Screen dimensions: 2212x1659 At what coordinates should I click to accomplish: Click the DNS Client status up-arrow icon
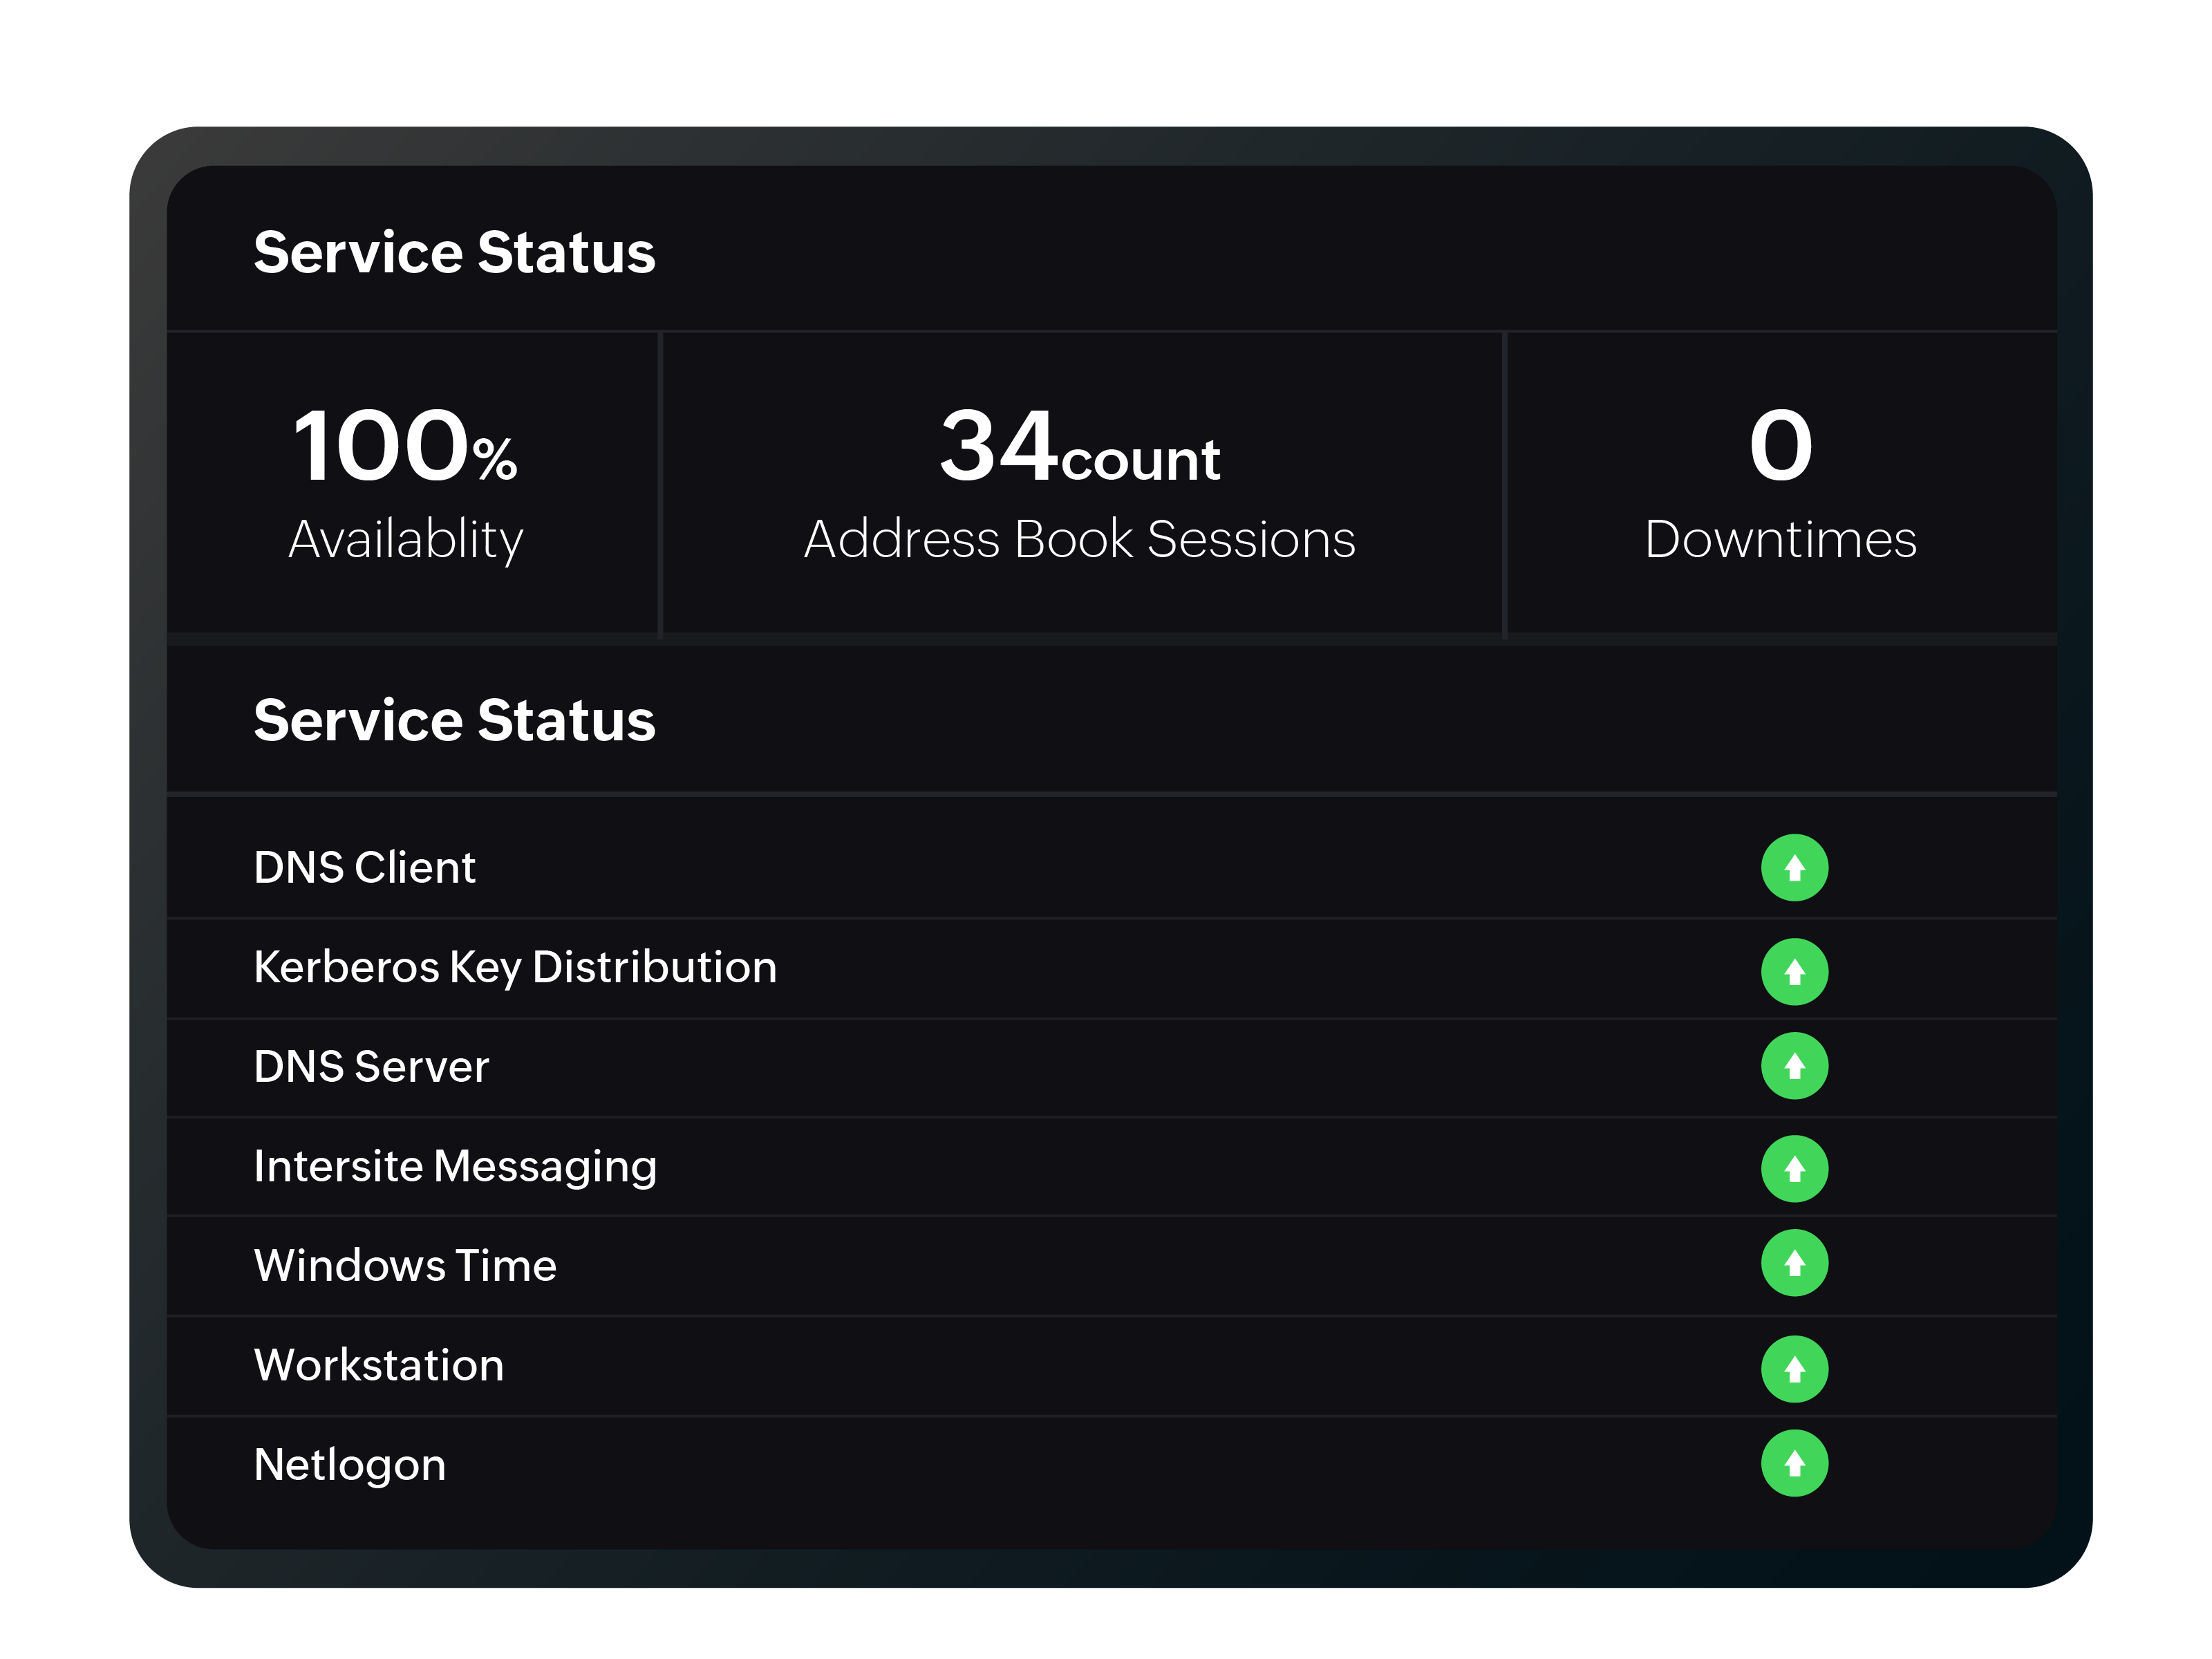(1794, 867)
